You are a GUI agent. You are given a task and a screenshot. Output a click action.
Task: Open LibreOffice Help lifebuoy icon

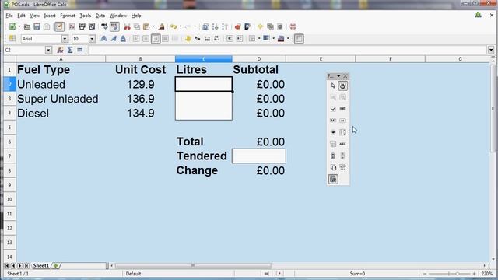tap(293, 26)
